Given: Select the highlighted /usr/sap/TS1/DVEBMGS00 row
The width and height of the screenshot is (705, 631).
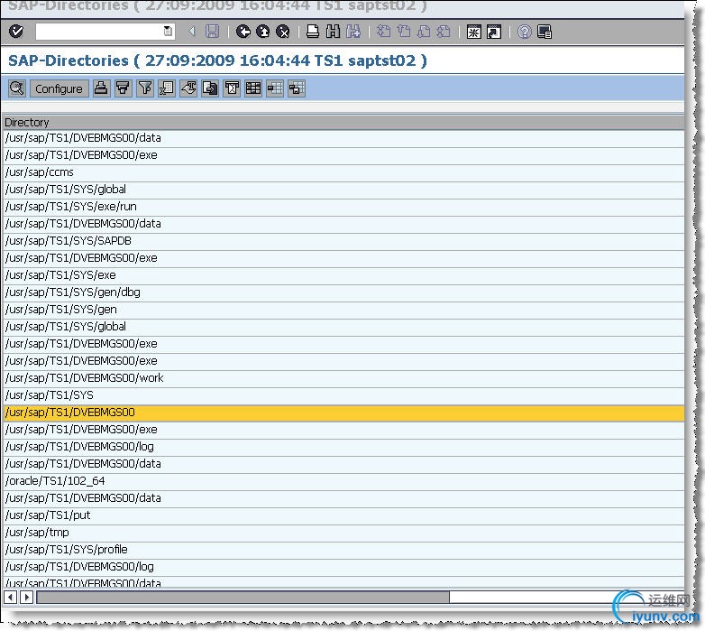Looking at the screenshot, I should click(343, 413).
